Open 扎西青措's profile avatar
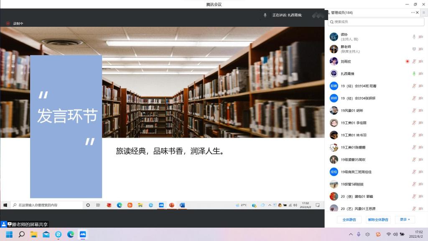 [334, 74]
